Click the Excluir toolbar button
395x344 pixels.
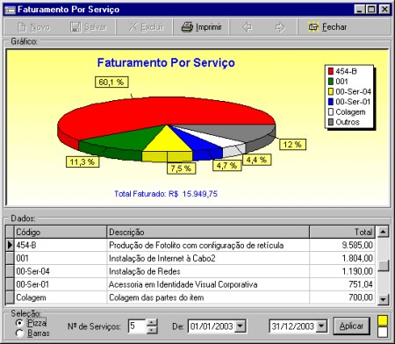point(146,27)
